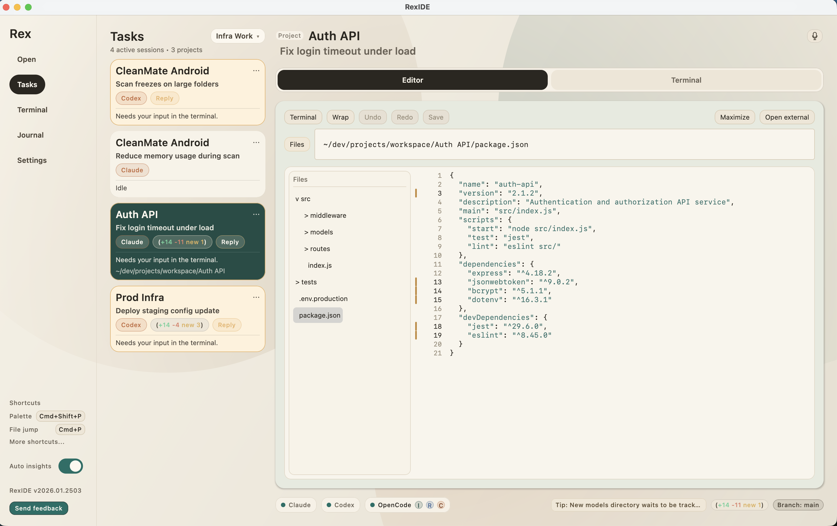Click the I badge next to OpenCode
The width and height of the screenshot is (837, 526).
pyautogui.click(x=418, y=505)
